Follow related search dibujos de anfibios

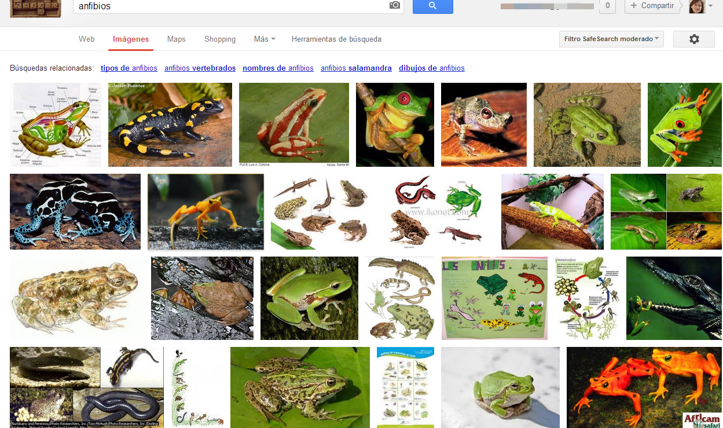pos(432,68)
